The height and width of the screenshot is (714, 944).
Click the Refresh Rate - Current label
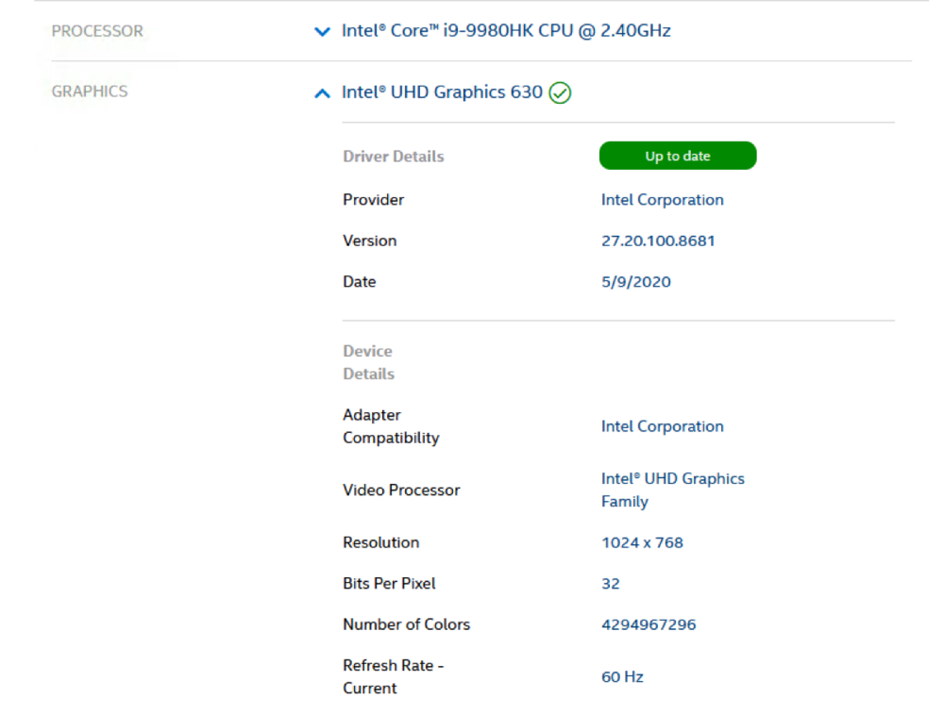pos(393,676)
